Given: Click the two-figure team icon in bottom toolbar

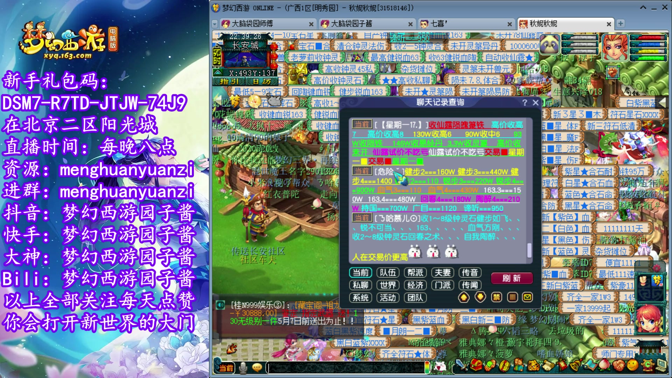Looking at the screenshot, I should 519,365.
